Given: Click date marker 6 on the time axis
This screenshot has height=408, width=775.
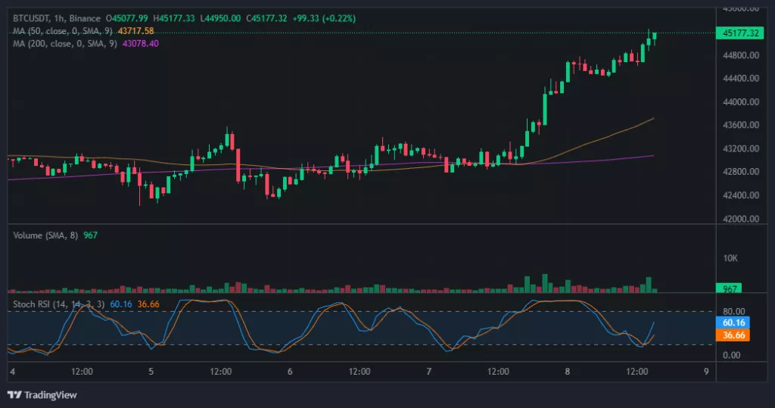Looking at the screenshot, I should [290, 372].
